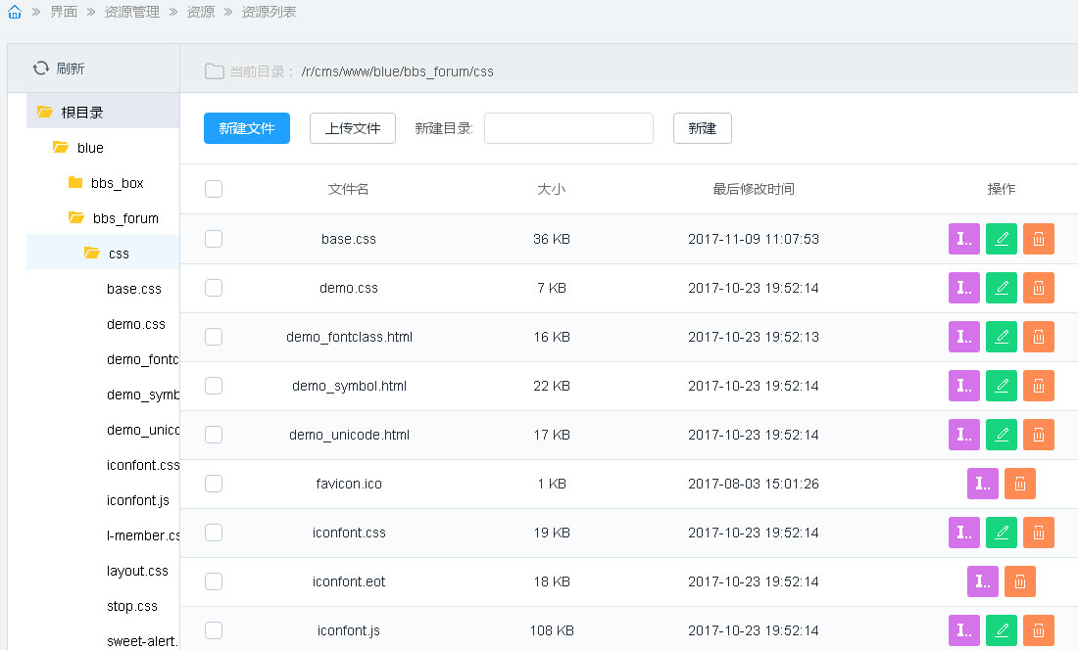1078x650 pixels.
Task: Rename iconfont.eot using the purple icon
Action: [982, 581]
